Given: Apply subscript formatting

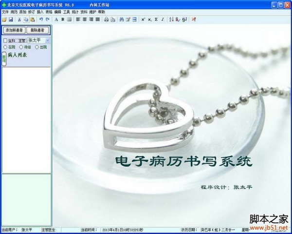Looking at the screenshot, I should (x=149, y=19).
